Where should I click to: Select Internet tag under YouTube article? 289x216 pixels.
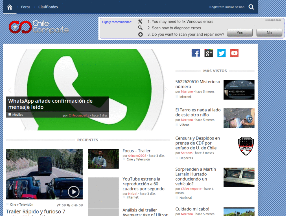[133, 197]
